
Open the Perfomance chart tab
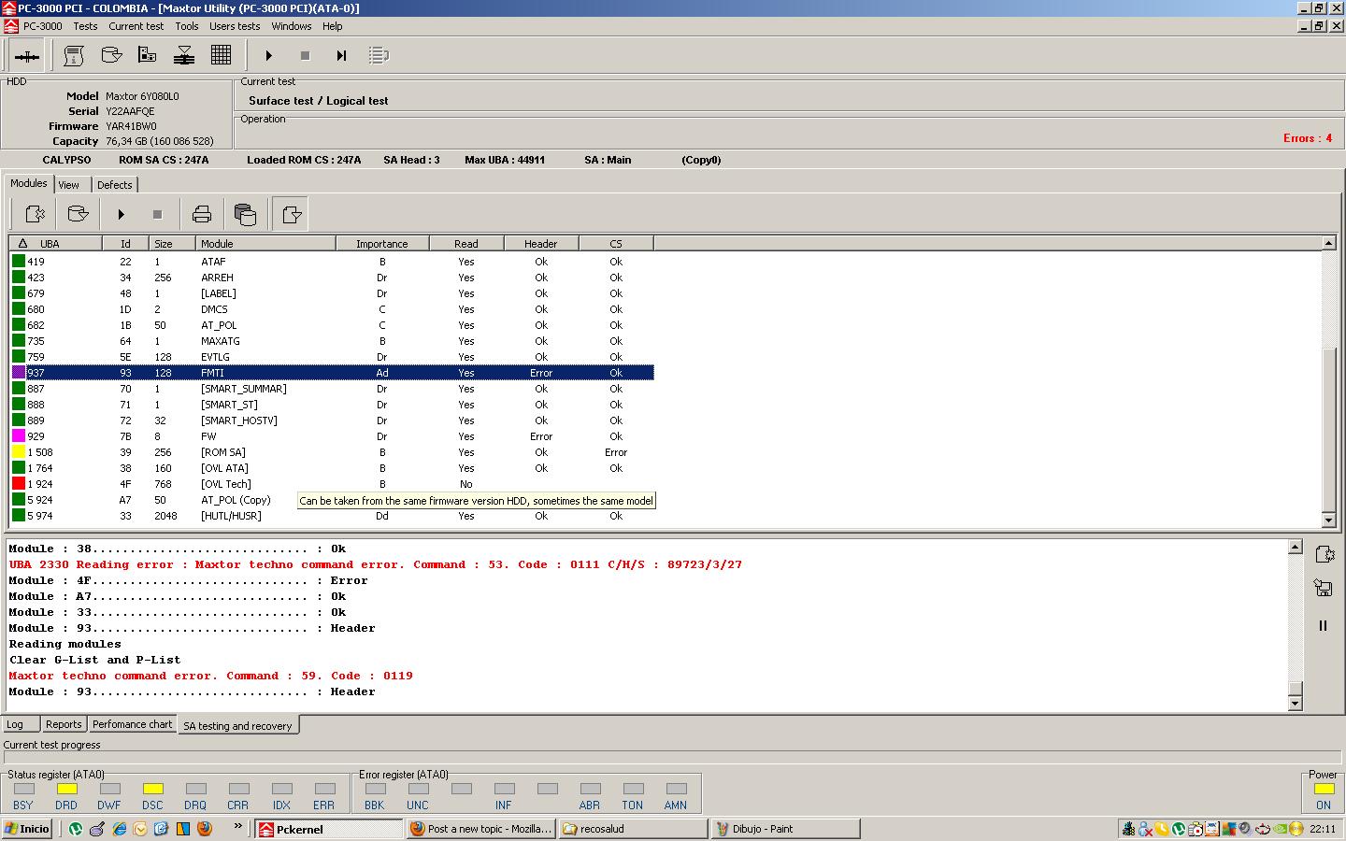132,724
